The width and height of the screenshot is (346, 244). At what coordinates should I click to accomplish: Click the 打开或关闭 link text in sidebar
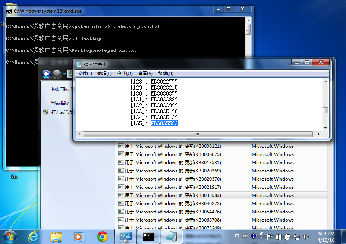[62, 112]
